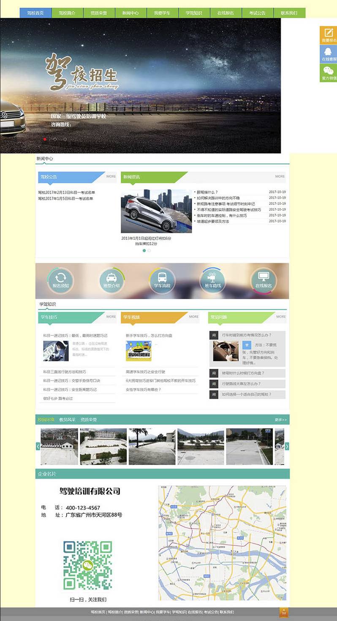The height and width of the screenshot is (621, 337).
Task: Open news item 醉驾指什么？
Action: pos(207,192)
